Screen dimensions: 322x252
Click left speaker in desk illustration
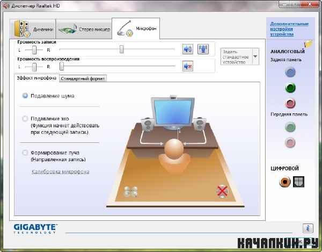click(x=147, y=124)
